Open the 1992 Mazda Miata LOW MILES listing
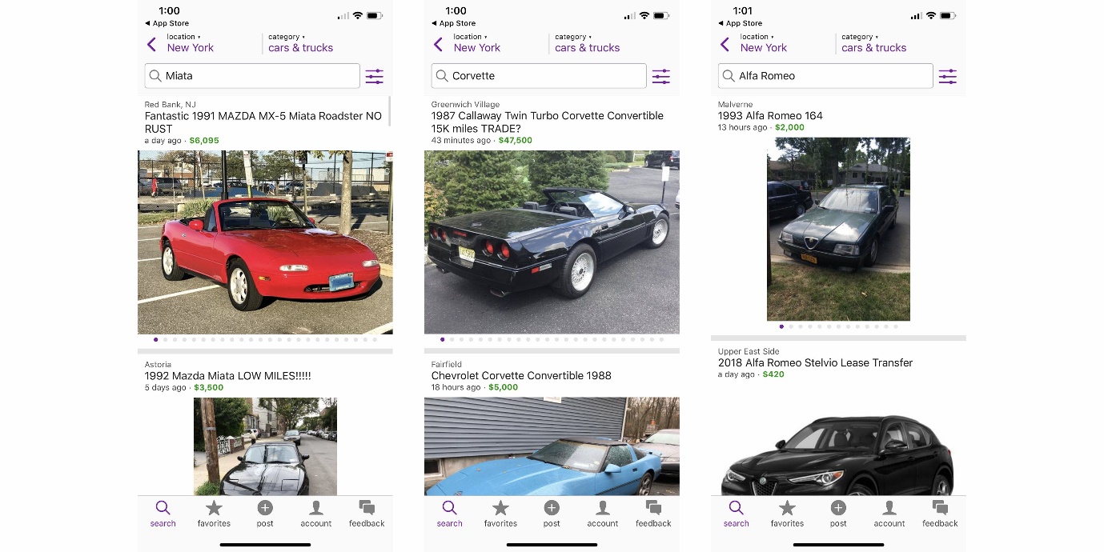Screen dimensions: 1104x552 pyautogui.click(x=227, y=375)
